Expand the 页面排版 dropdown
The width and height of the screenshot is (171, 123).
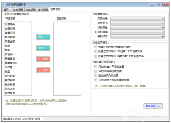(x=137, y=19)
